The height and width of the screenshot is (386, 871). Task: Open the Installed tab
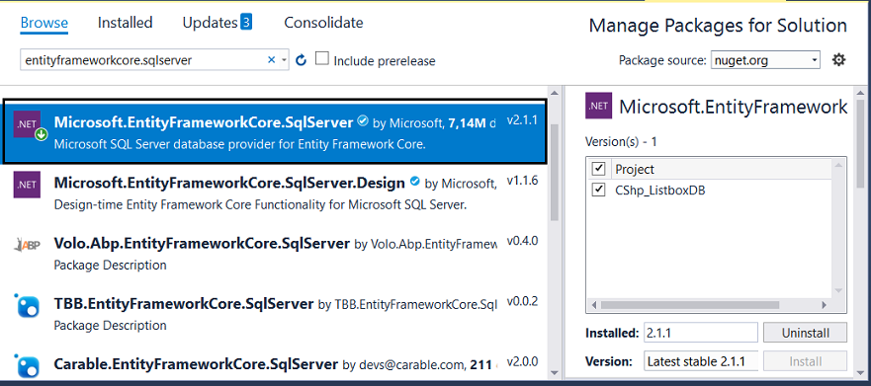(125, 23)
